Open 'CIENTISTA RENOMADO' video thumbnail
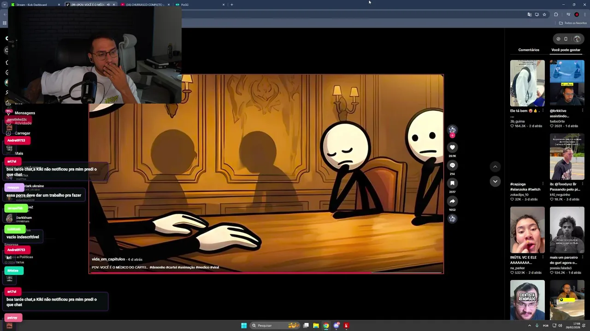Viewport: 590px width, 331px height. pos(527,300)
